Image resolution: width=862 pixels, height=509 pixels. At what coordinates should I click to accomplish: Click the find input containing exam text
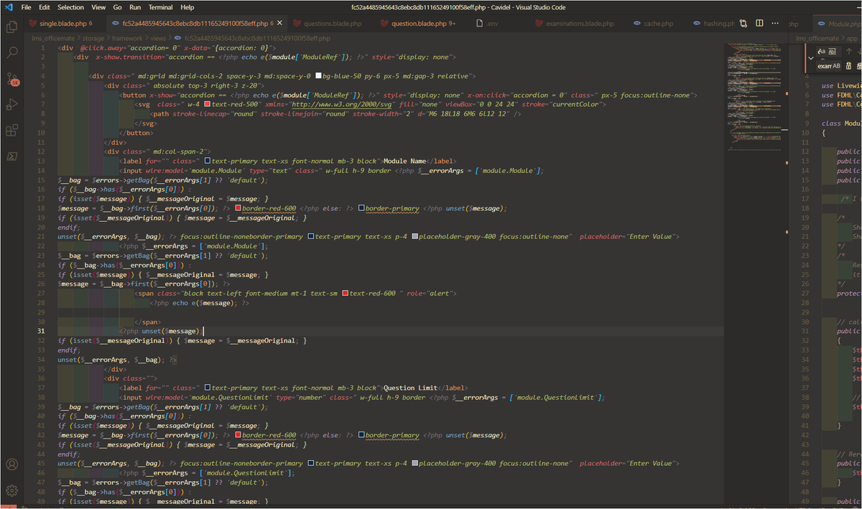824,66
